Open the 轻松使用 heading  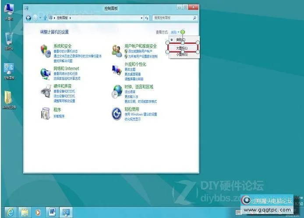point(132,109)
